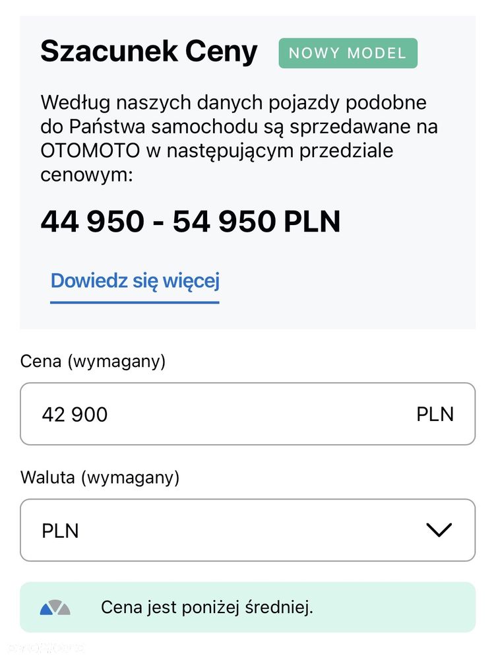Click the NOWY MODEL green badge

point(348,53)
